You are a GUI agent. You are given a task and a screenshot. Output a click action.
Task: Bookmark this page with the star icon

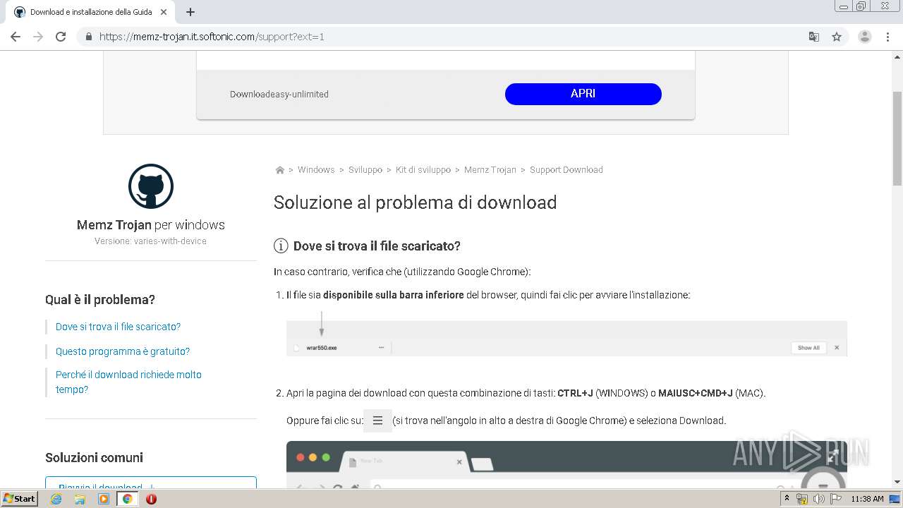pyautogui.click(x=837, y=37)
